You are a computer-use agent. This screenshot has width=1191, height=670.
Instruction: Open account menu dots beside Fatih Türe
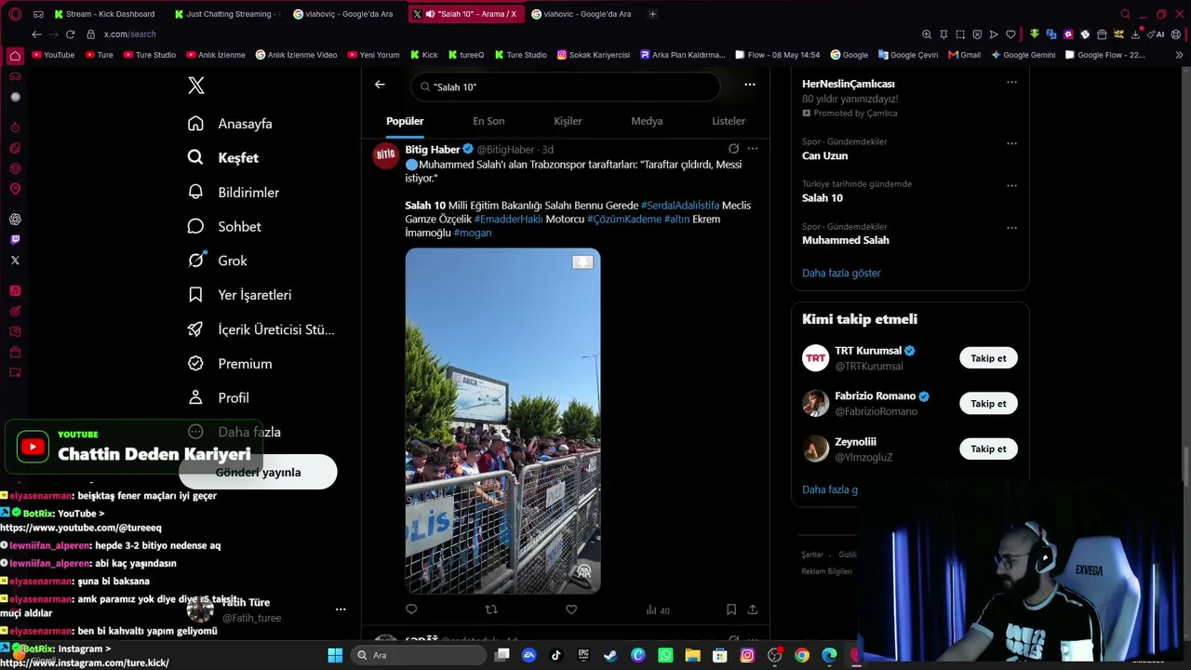341,610
